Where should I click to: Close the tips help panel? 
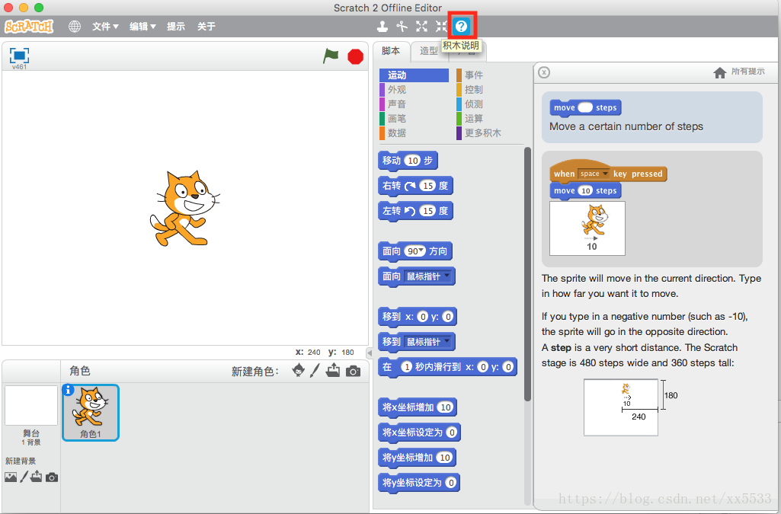pyautogui.click(x=544, y=72)
